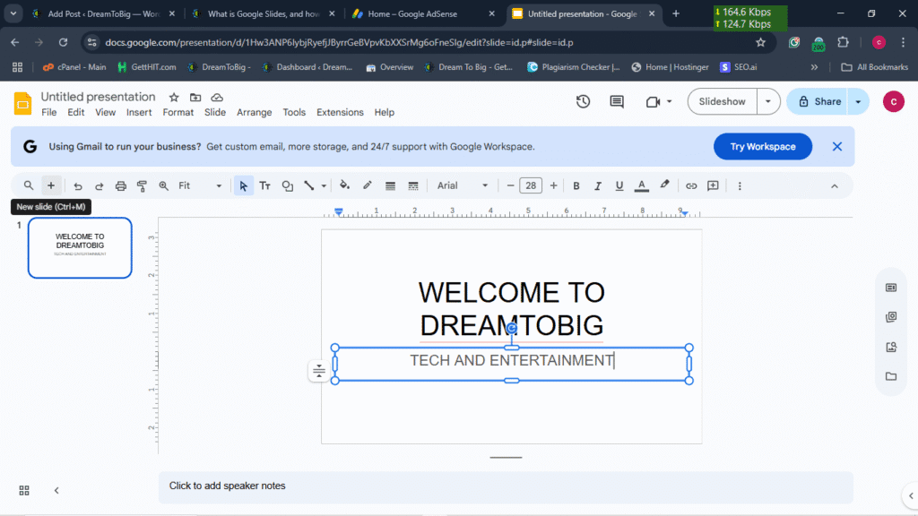Expand the Fit zoom dropdown
Image resolution: width=918 pixels, height=516 pixels.
tap(200, 185)
